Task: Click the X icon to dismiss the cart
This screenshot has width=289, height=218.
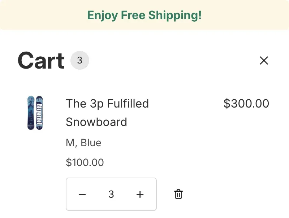Action: (x=264, y=61)
